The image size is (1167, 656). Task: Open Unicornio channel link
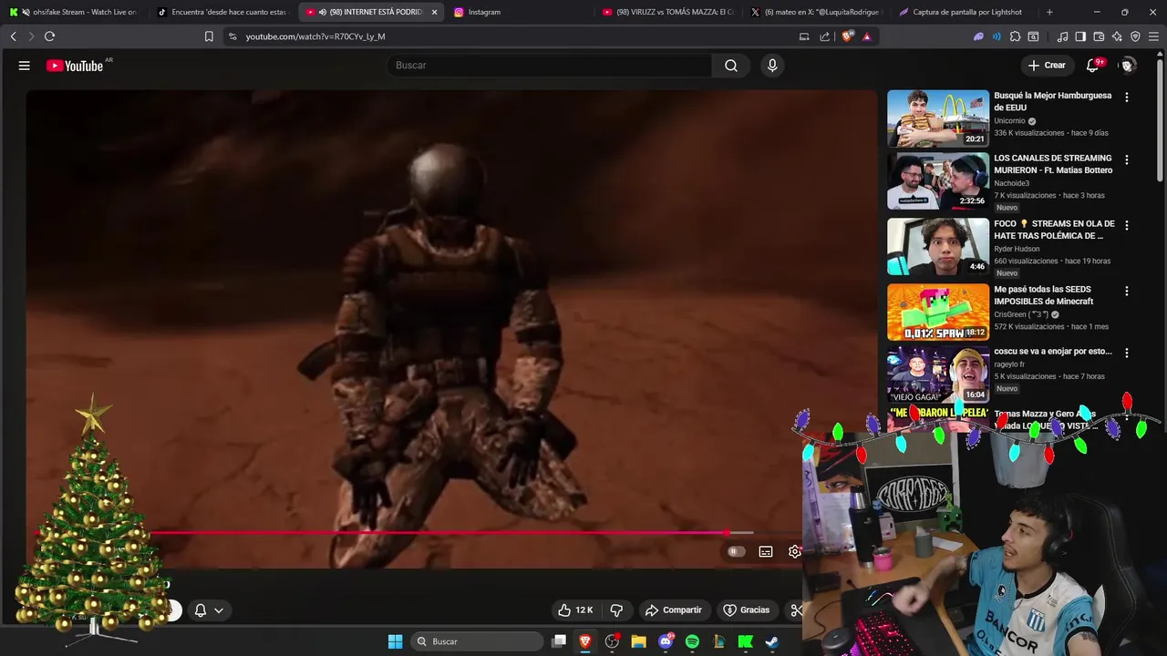click(x=1010, y=120)
